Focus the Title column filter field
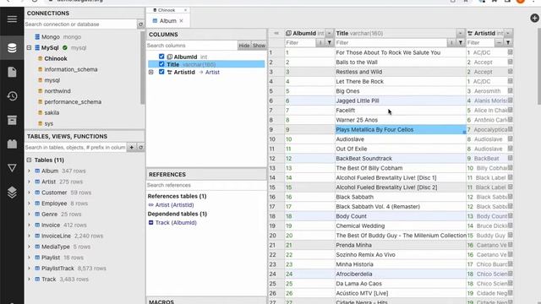The height and width of the screenshot is (304, 541). point(391,43)
